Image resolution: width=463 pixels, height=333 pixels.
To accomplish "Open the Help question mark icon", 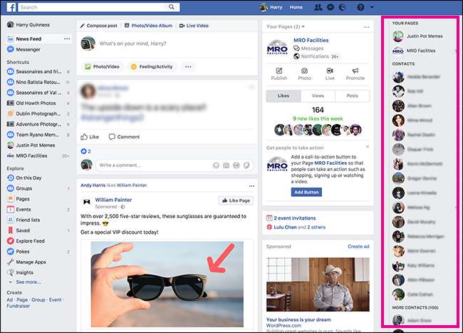I will coord(361,7).
